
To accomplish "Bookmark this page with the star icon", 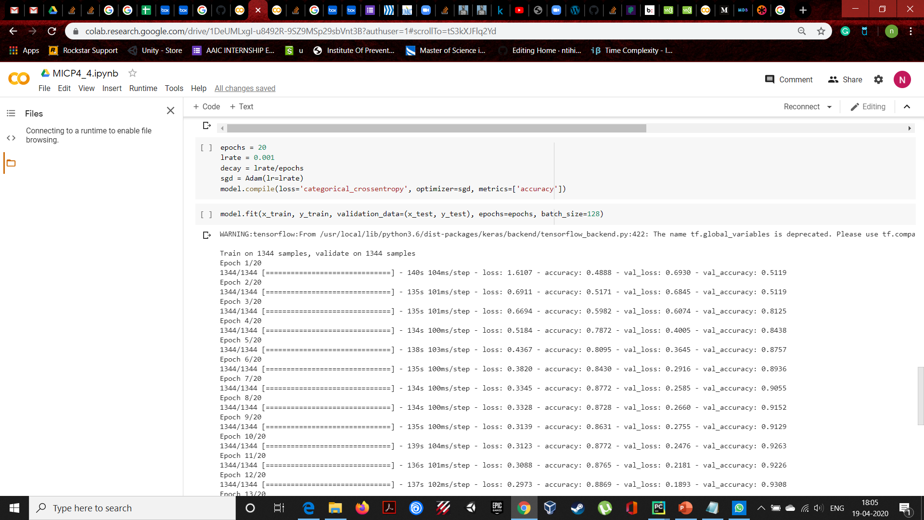I will click(821, 31).
